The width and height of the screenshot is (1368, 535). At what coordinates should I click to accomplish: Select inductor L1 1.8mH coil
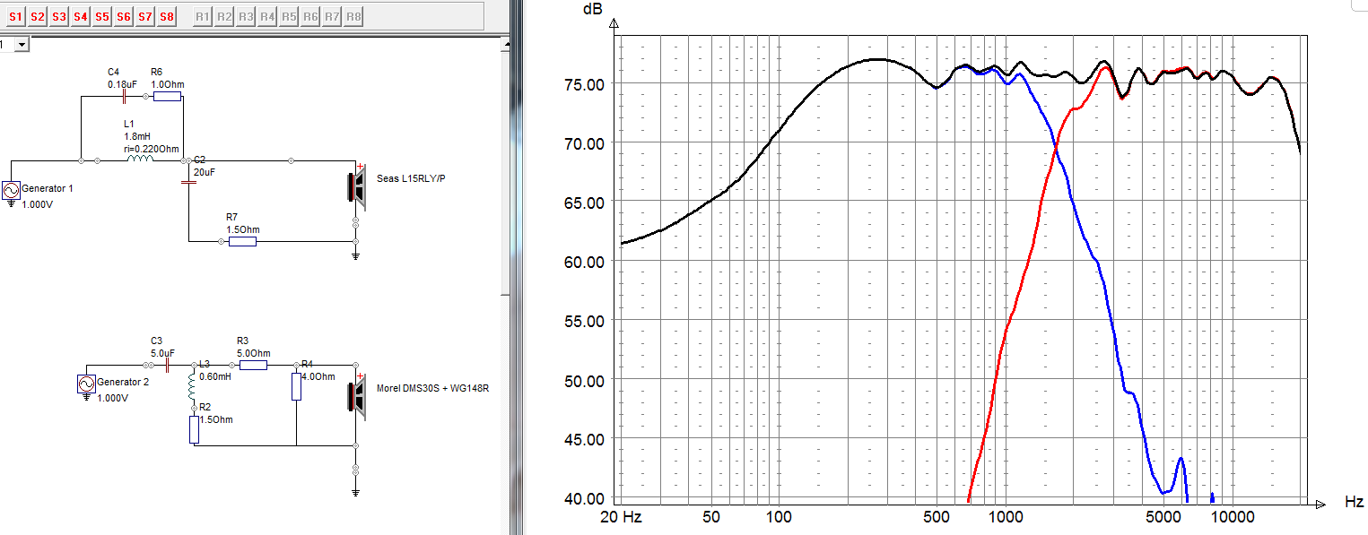click(x=138, y=160)
